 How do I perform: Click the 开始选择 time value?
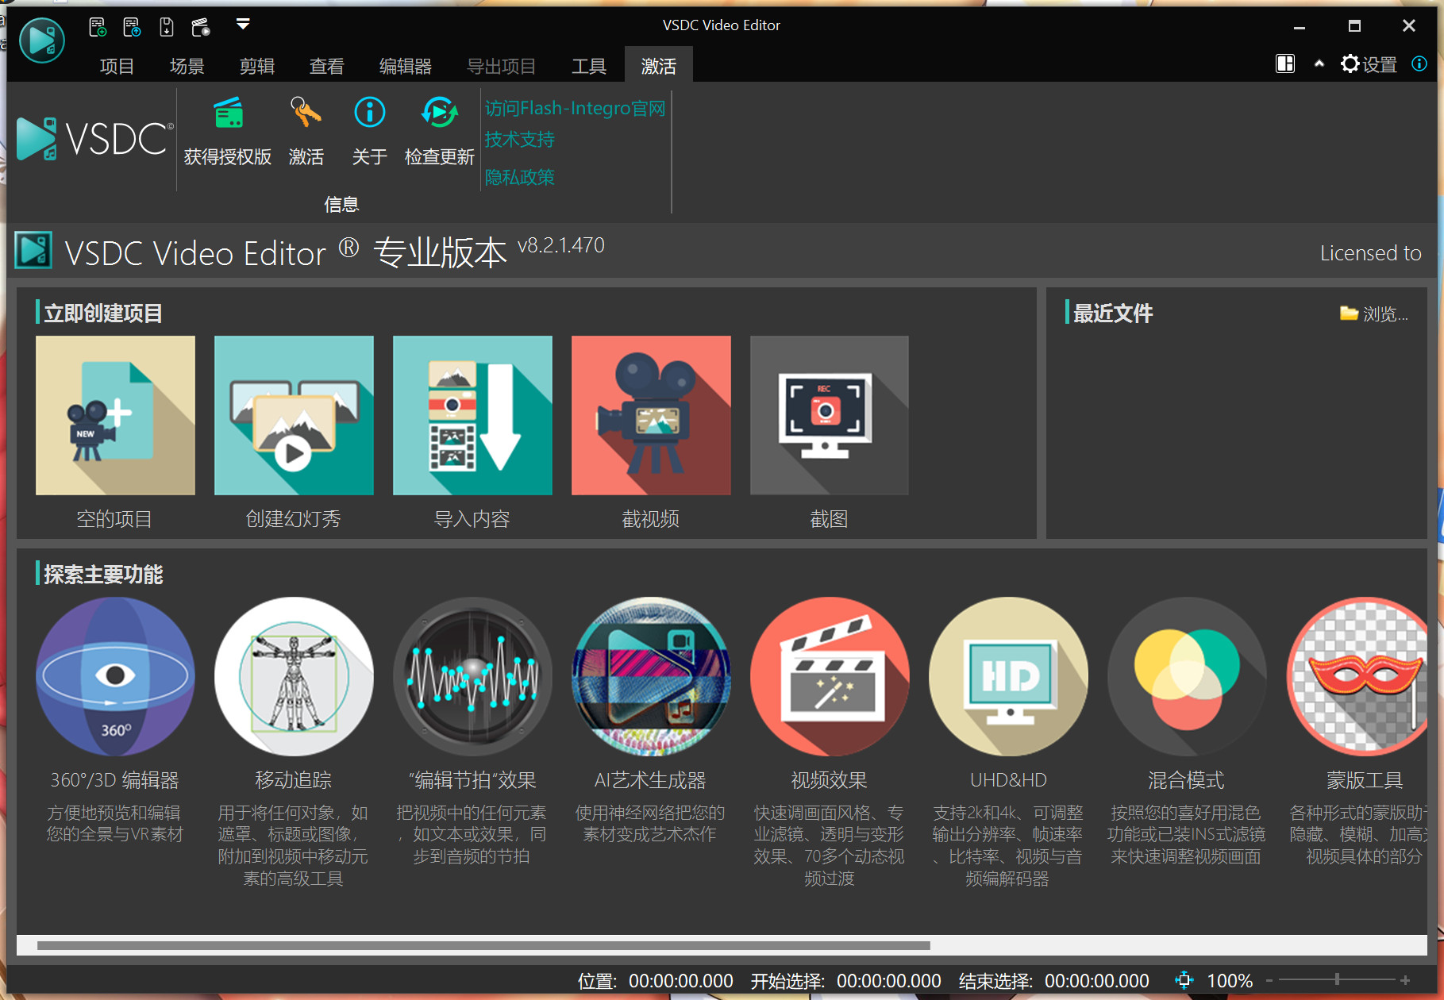[x=889, y=981]
